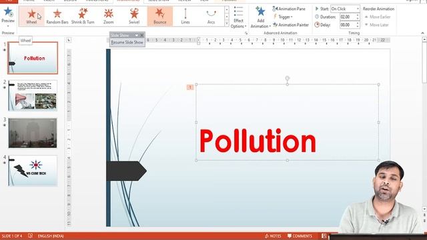
Task: Choose the Arcs motion path
Action: (211, 16)
